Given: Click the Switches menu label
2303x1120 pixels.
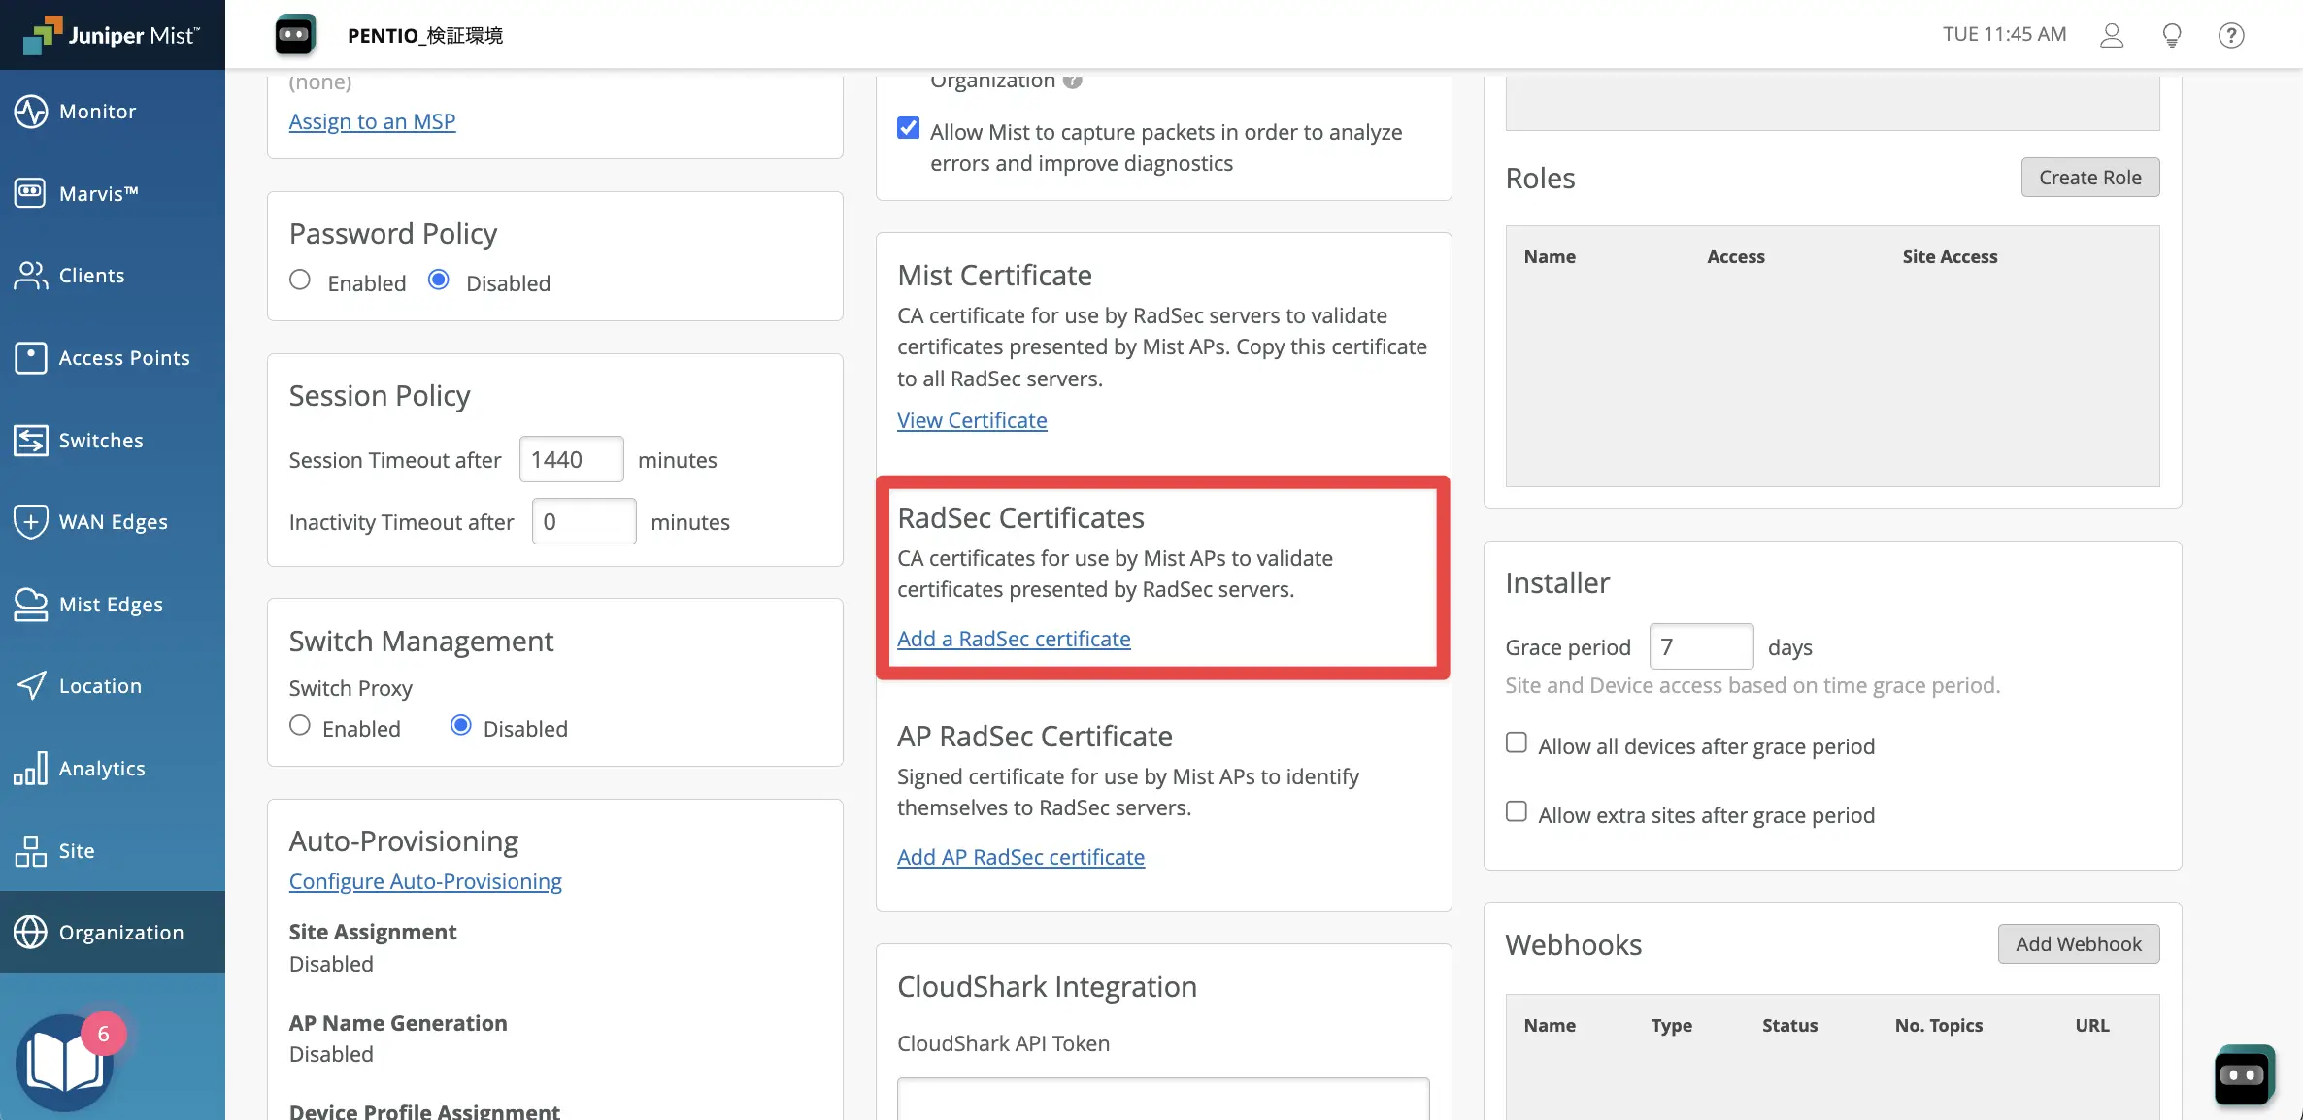Looking at the screenshot, I should tap(101, 441).
